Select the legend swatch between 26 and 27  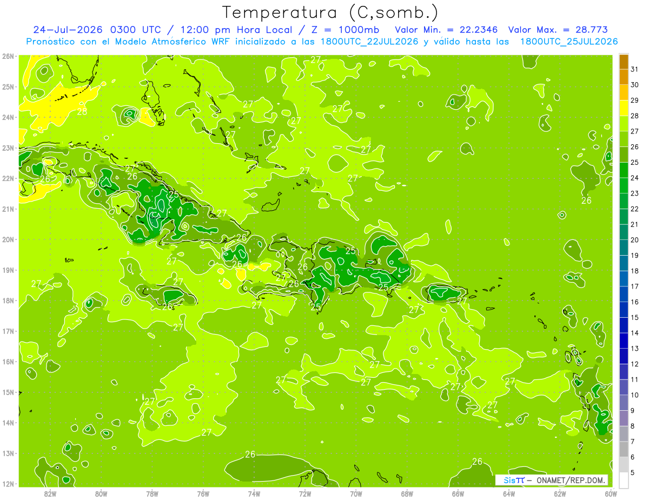coord(624,139)
